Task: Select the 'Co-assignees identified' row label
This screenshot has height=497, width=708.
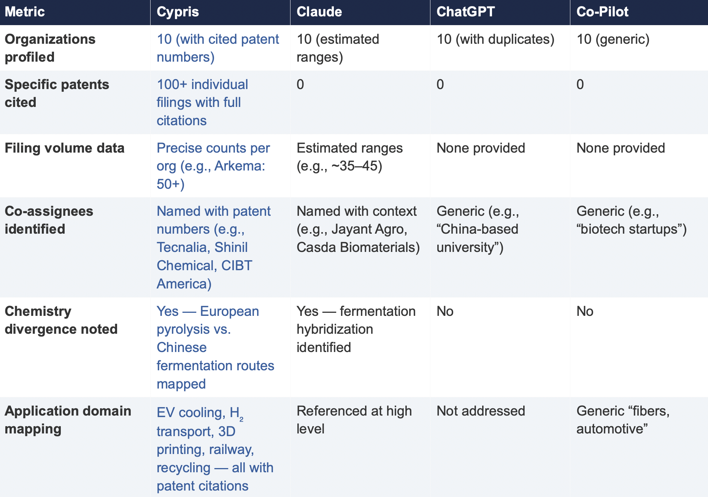Action: pos(49,220)
